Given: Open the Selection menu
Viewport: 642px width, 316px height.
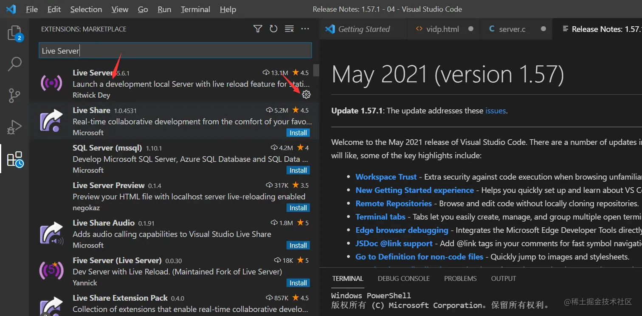Looking at the screenshot, I should click(86, 9).
